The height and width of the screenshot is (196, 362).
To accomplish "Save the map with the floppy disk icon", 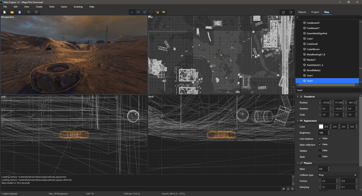I will point(20,12).
